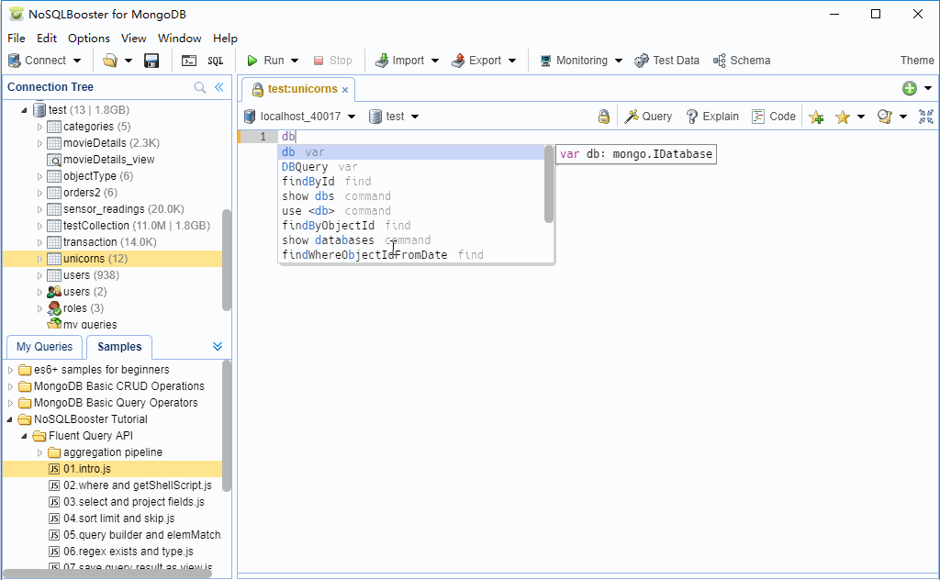Screen dimensions: 940x580
Task: Toggle the maximize editor layout icon
Action: click(925, 116)
